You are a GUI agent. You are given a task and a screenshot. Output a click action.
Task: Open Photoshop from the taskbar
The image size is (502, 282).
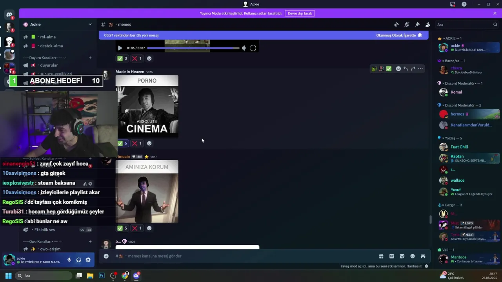102,276
